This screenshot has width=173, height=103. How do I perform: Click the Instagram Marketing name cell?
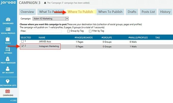pyautogui.click(x=49, y=46)
